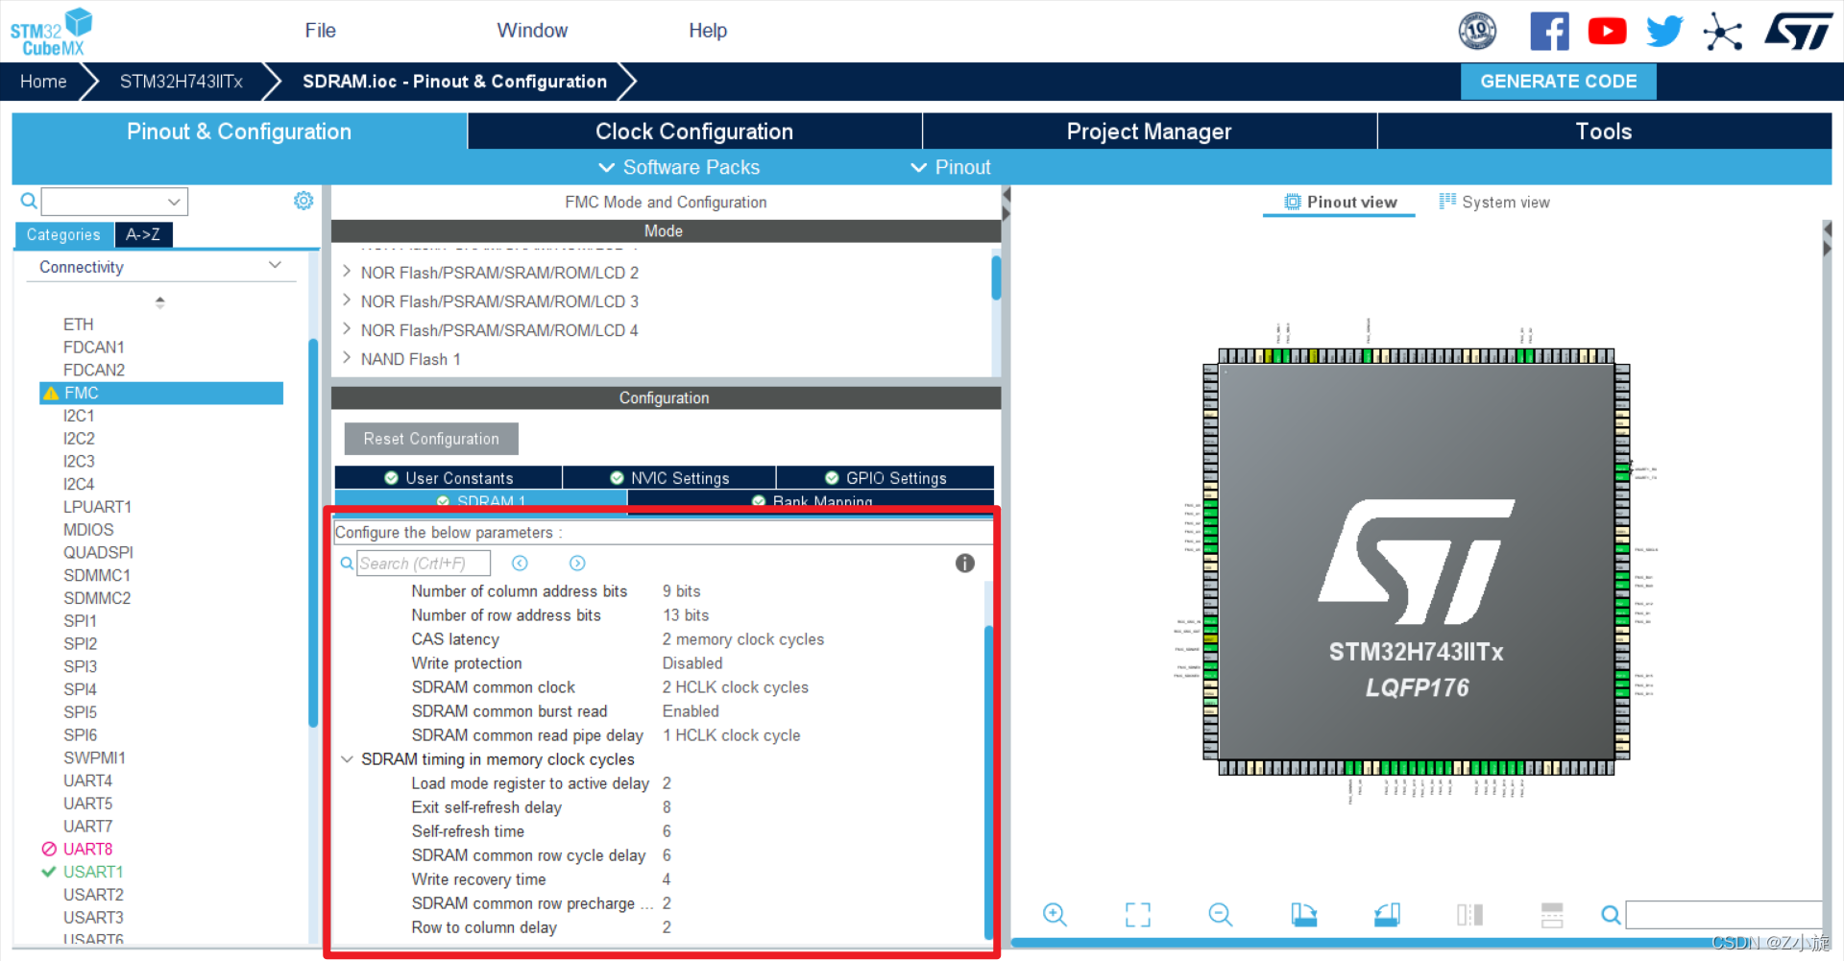Switch to Clock Configuration tab
Viewport: 1844px width, 961px height.
694,132
